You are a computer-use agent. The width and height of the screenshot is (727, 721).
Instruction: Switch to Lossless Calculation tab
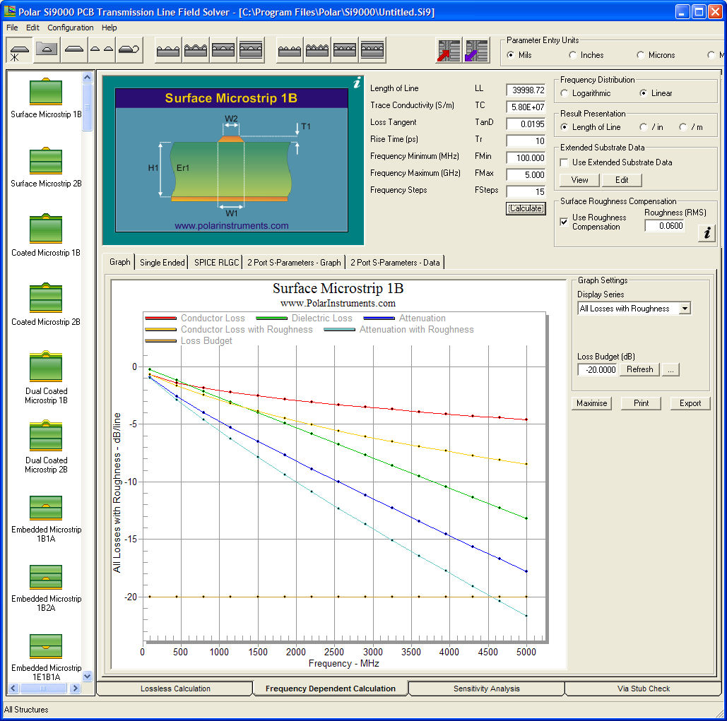pyautogui.click(x=175, y=689)
